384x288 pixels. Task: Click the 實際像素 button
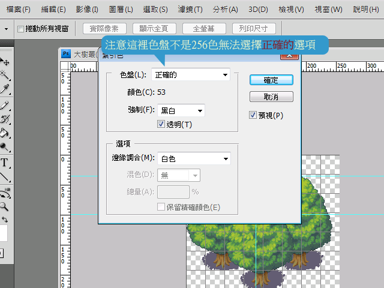[x=104, y=29]
